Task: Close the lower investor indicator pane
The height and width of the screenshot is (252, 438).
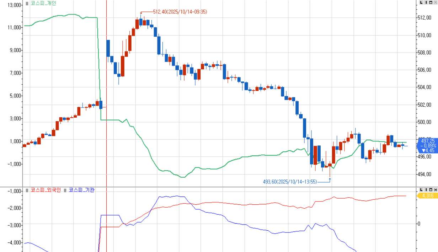Action: (435, 190)
